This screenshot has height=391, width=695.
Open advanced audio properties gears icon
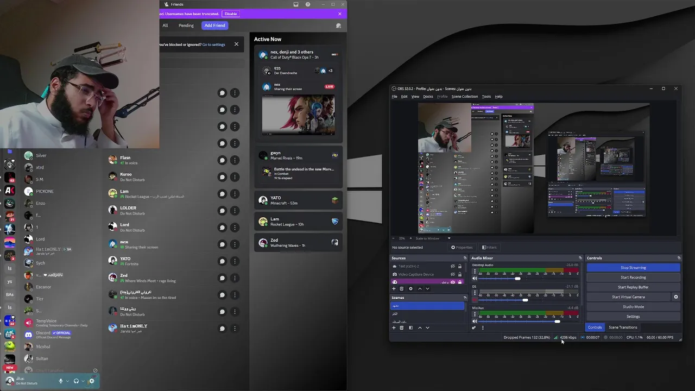pyautogui.click(x=474, y=328)
